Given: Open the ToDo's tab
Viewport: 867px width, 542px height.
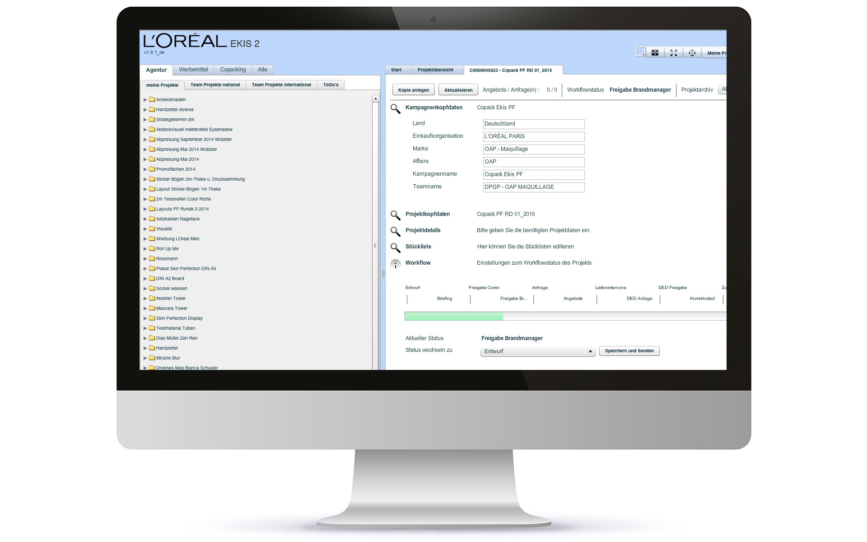Looking at the screenshot, I should click(x=331, y=85).
